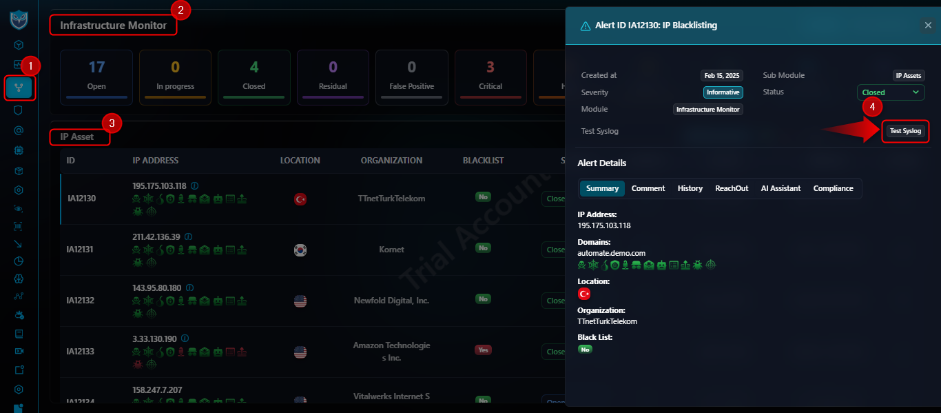Open the History tab
This screenshot has height=413, width=941.
(690, 188)
